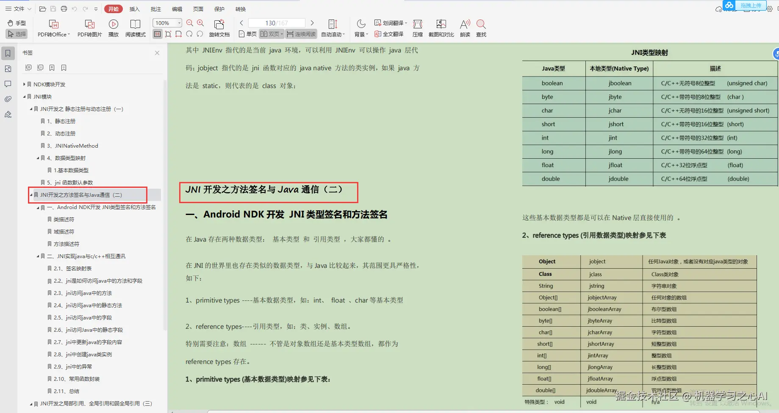Open the 100% zoom dropdown

179,23
